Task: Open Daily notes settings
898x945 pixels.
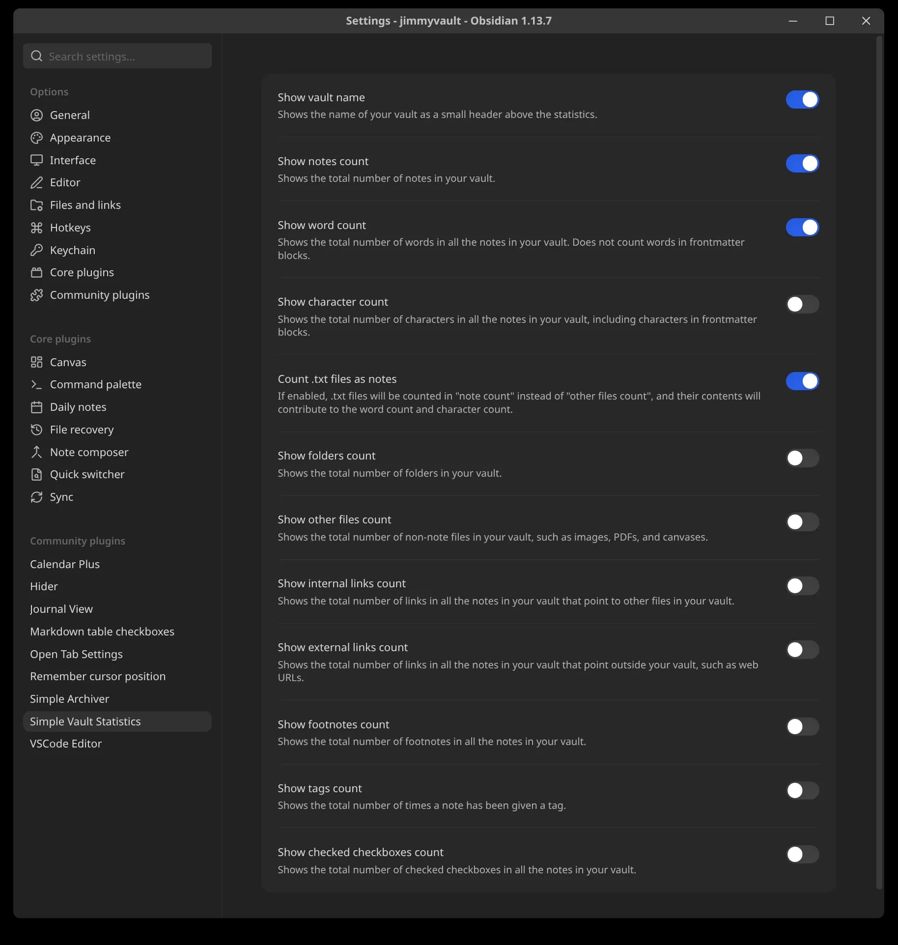Action: 117,407
